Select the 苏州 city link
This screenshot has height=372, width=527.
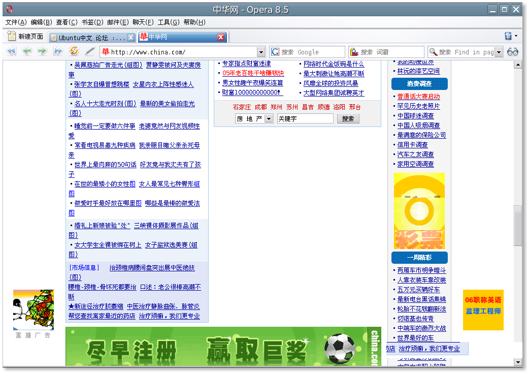pyautogui.click(x=292, y=107)
